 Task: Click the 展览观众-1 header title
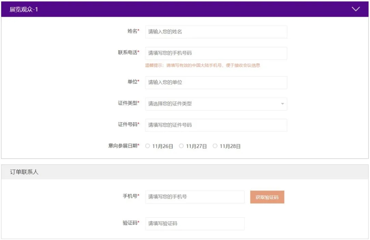click(24, 10)
